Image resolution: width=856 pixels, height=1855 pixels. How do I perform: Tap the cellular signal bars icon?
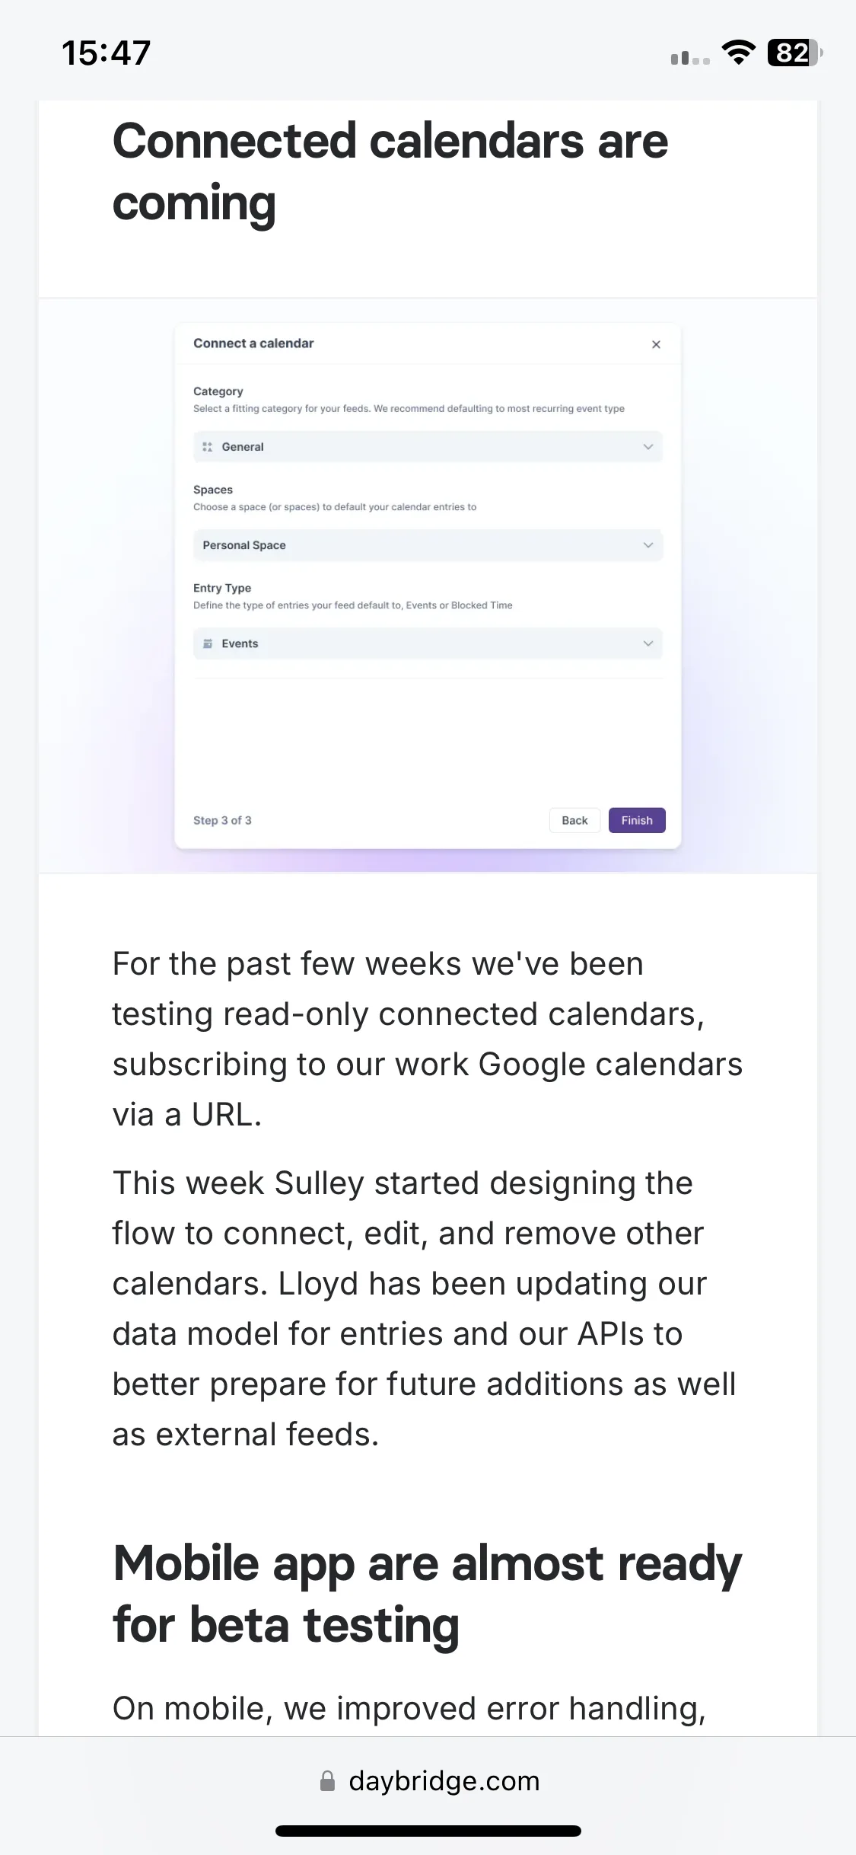tap(690, 58)
